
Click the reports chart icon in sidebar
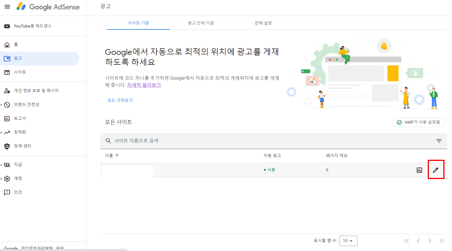click(x=7, y=118)
